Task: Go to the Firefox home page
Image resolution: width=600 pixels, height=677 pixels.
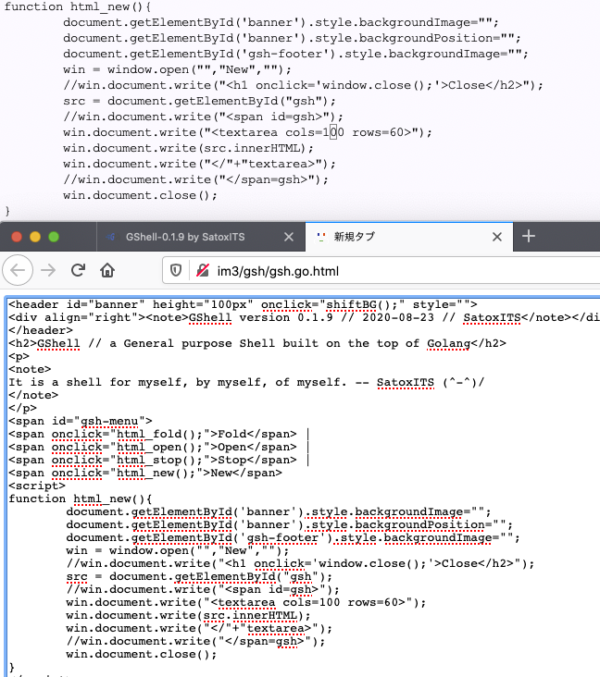Action: 107,271
